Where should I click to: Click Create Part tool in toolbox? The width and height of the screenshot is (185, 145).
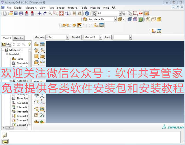point(36,44)
